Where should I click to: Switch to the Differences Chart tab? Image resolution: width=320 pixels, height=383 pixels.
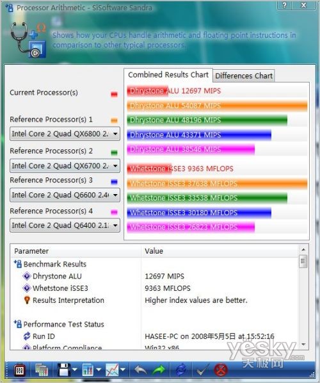(x=244, y=76)
